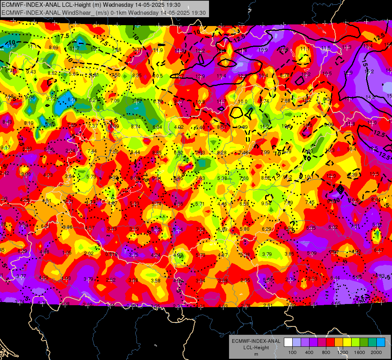Click the wind shear value 3.90
Screen dimensions: 392x360
[26, 174]
